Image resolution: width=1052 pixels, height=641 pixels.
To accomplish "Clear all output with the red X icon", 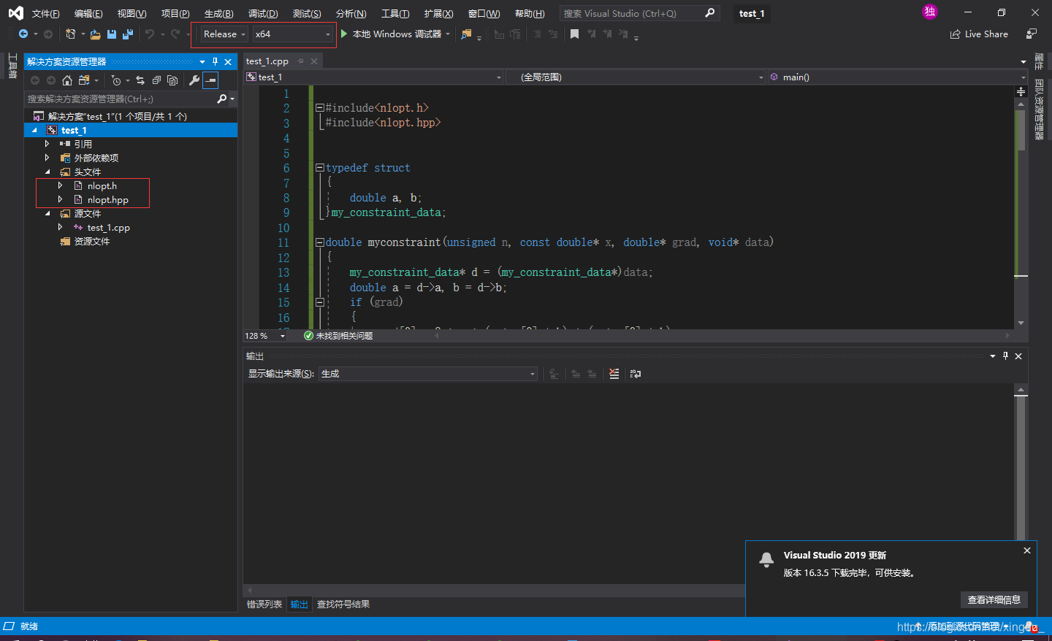I will (614, 374).
